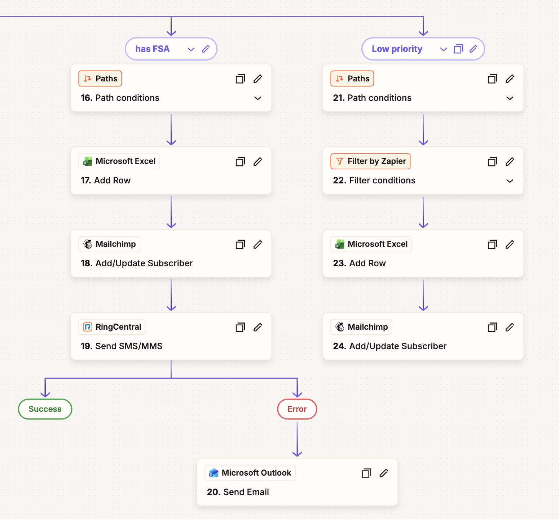Rename has FSA path via pencil icon
The width and height of the screenshot is (559, 521).
(x=206, y=49)
